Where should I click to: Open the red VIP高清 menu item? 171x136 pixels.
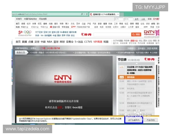coord(98,42)
